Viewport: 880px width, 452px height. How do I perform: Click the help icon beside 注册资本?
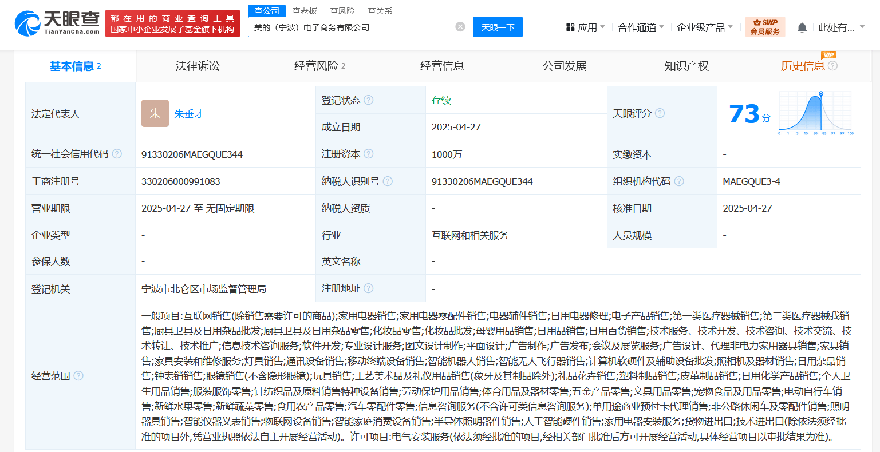(370, 153)
